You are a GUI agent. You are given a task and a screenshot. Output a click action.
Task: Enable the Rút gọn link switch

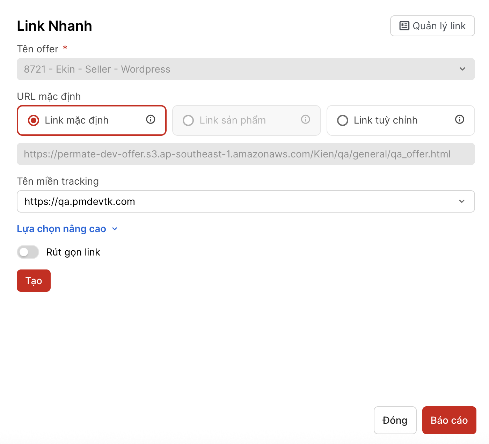pos(28,252)
